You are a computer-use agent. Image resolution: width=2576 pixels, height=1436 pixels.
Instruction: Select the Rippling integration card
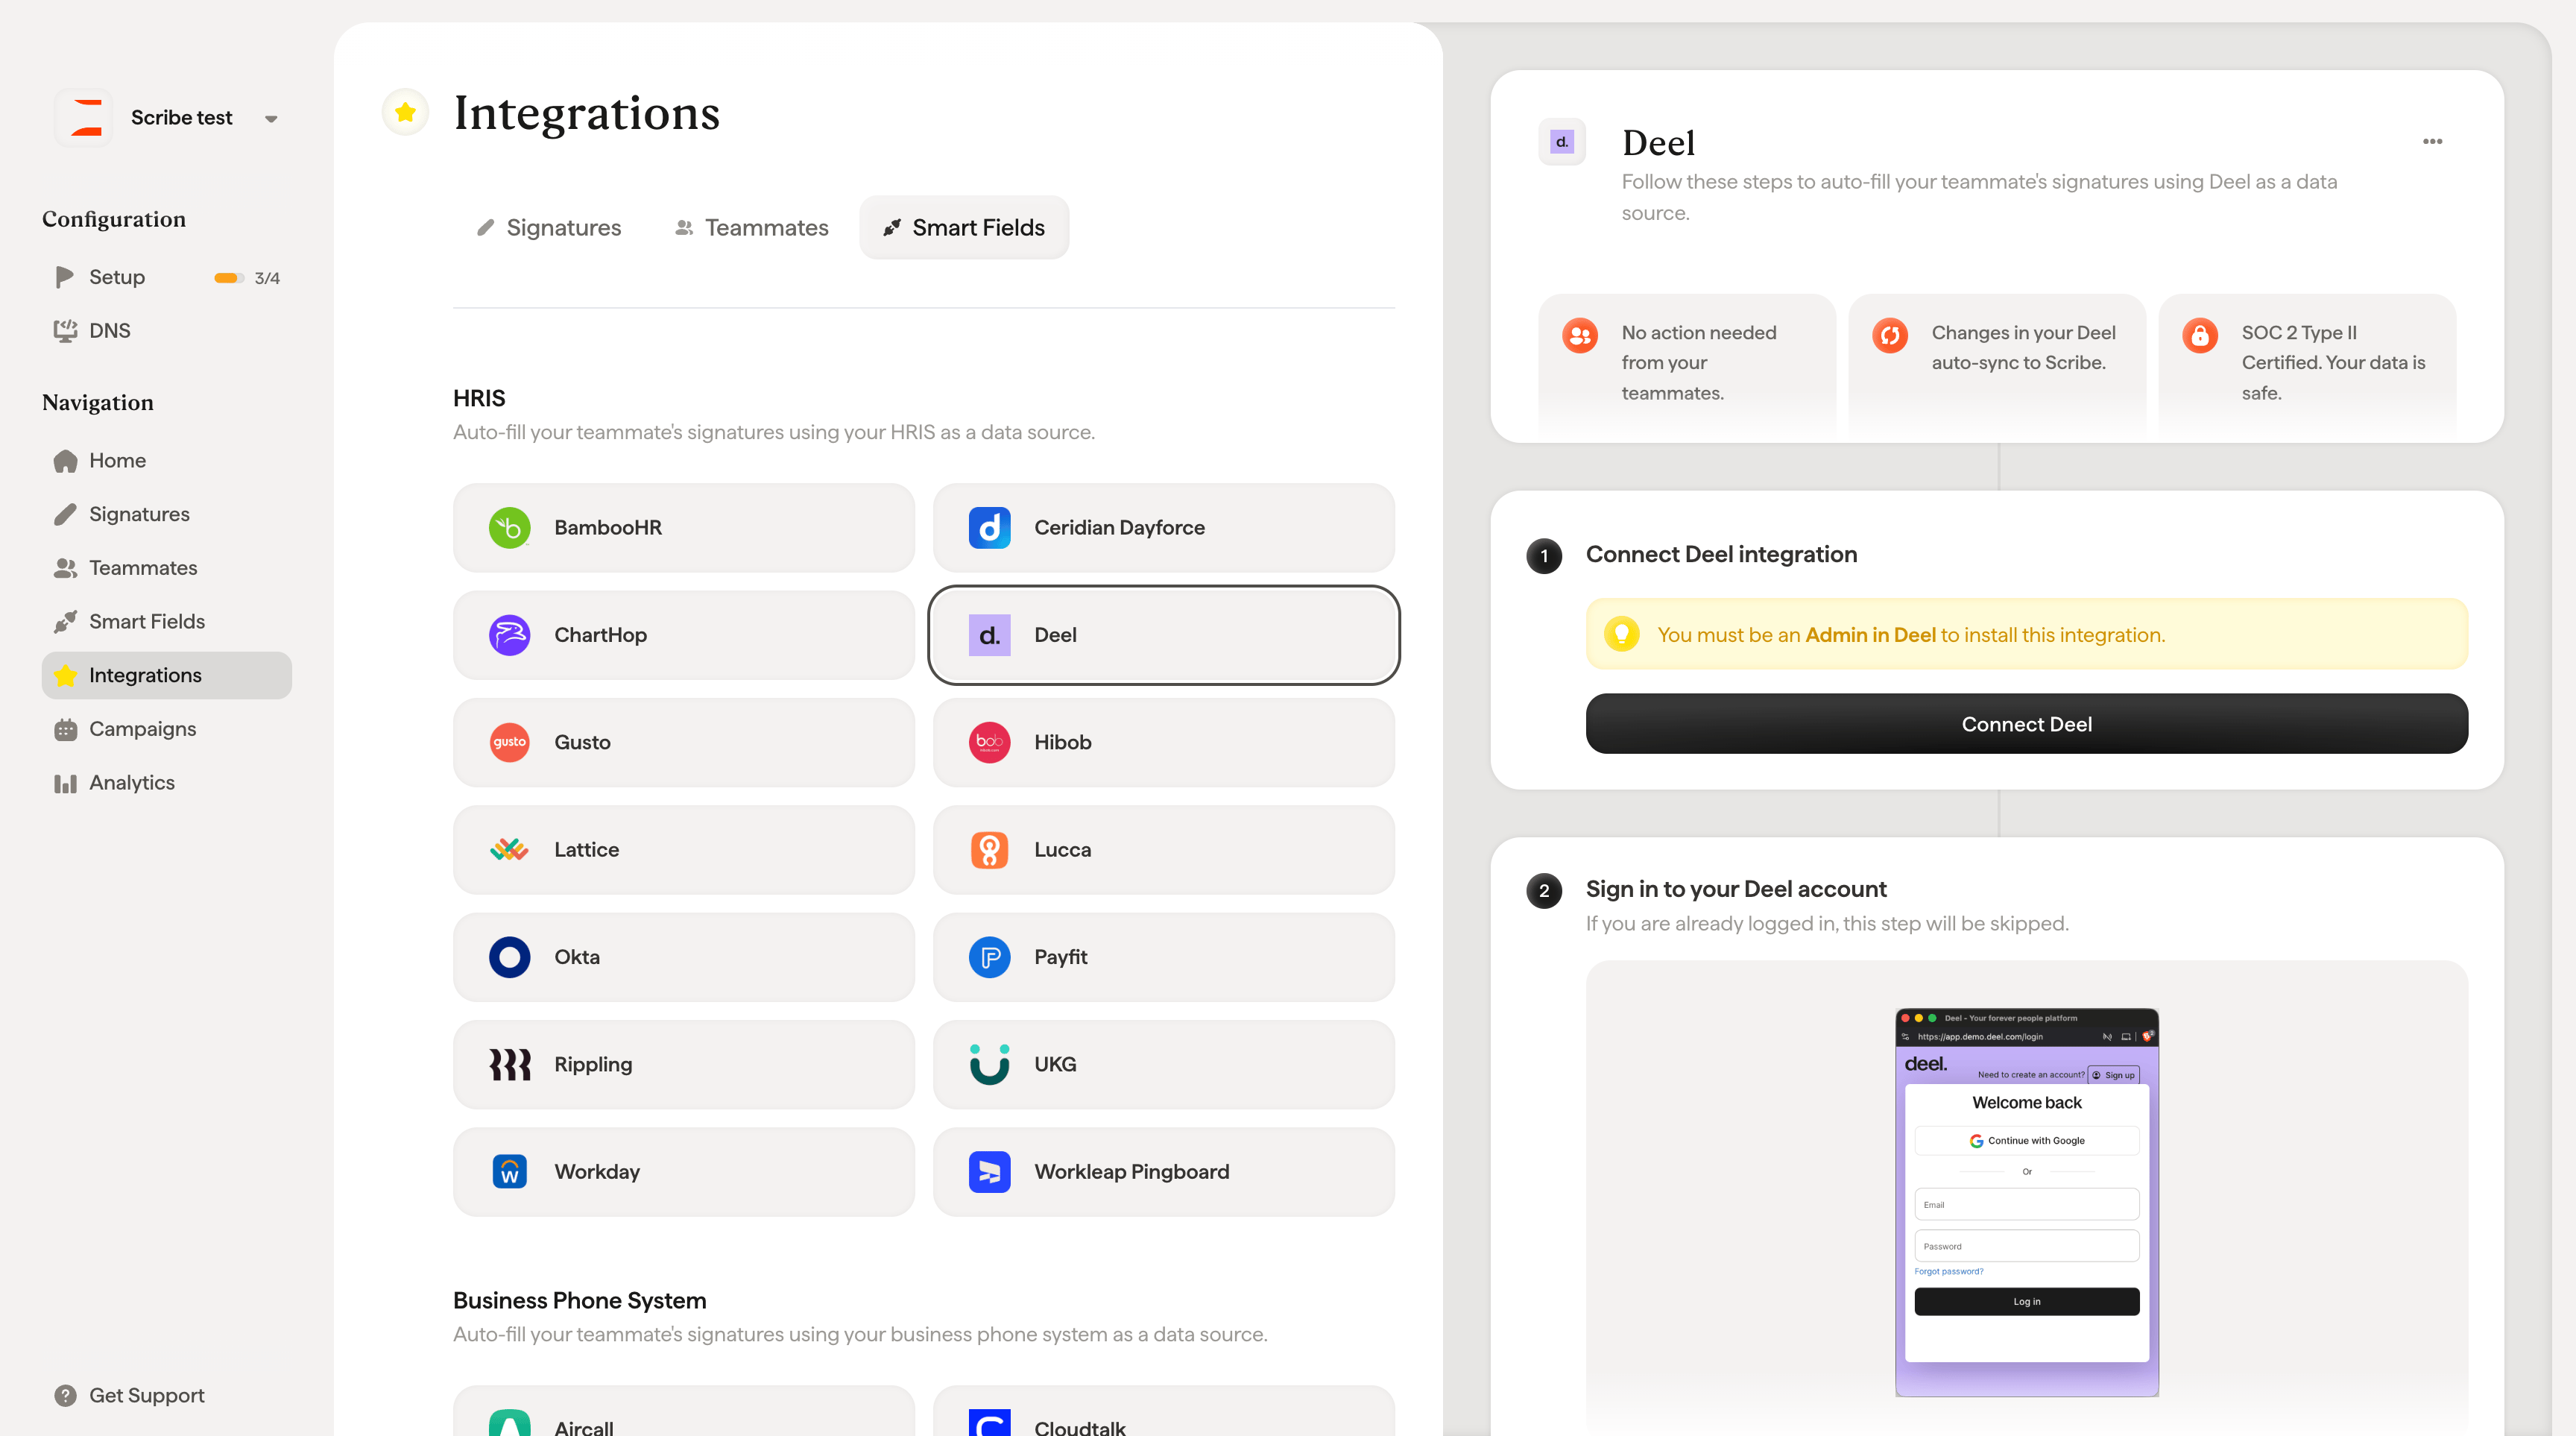684,1064
